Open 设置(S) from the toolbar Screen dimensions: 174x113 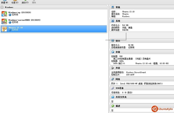coord(15,2)
